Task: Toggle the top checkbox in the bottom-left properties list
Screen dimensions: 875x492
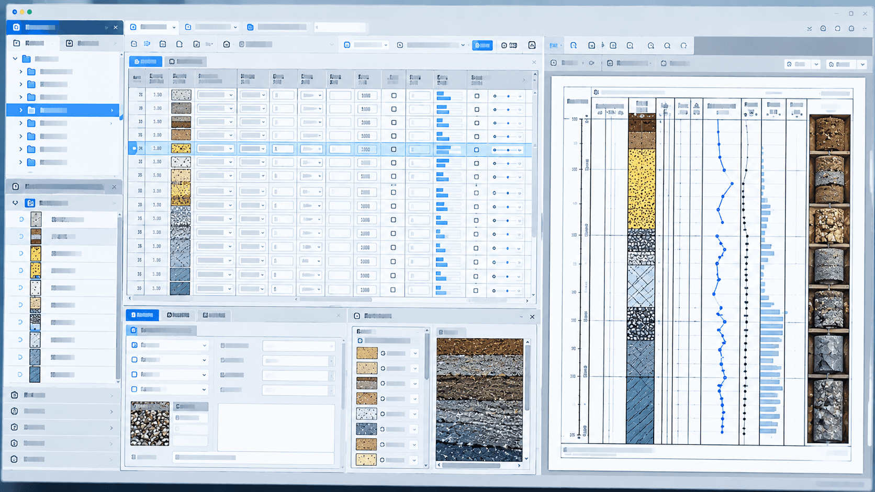Action: click(134, 345)
